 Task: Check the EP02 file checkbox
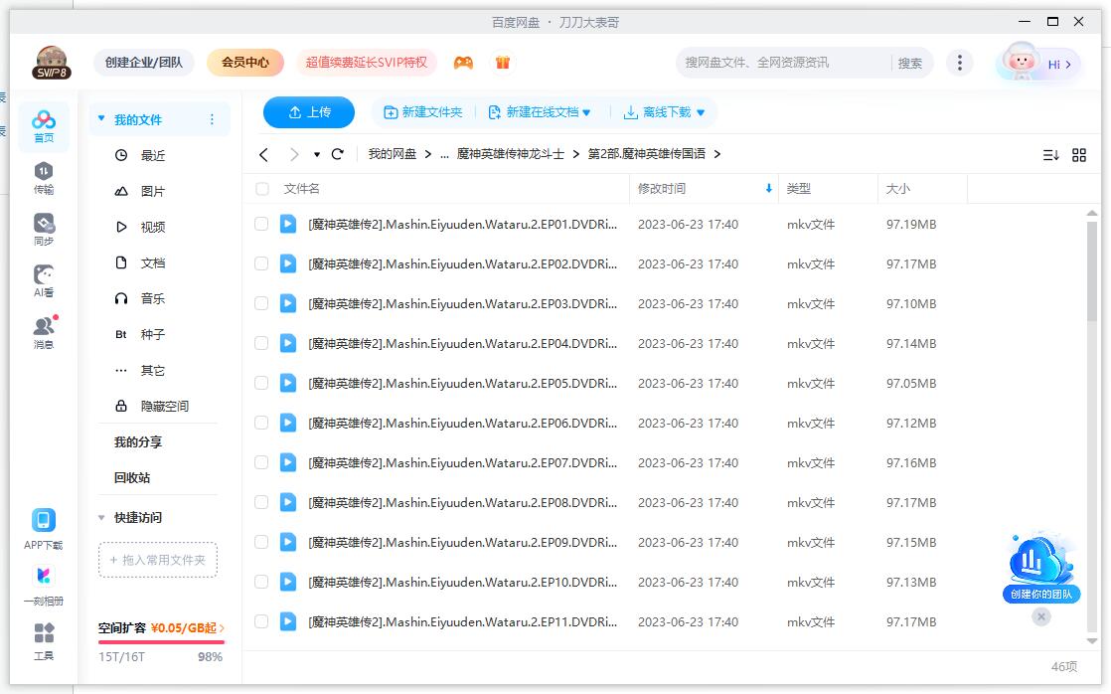tap(261, 263)
